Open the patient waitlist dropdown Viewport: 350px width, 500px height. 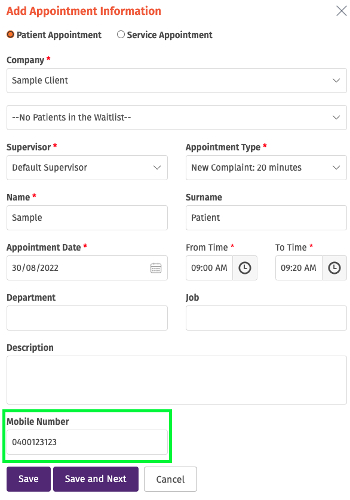[x=177, y=118]
